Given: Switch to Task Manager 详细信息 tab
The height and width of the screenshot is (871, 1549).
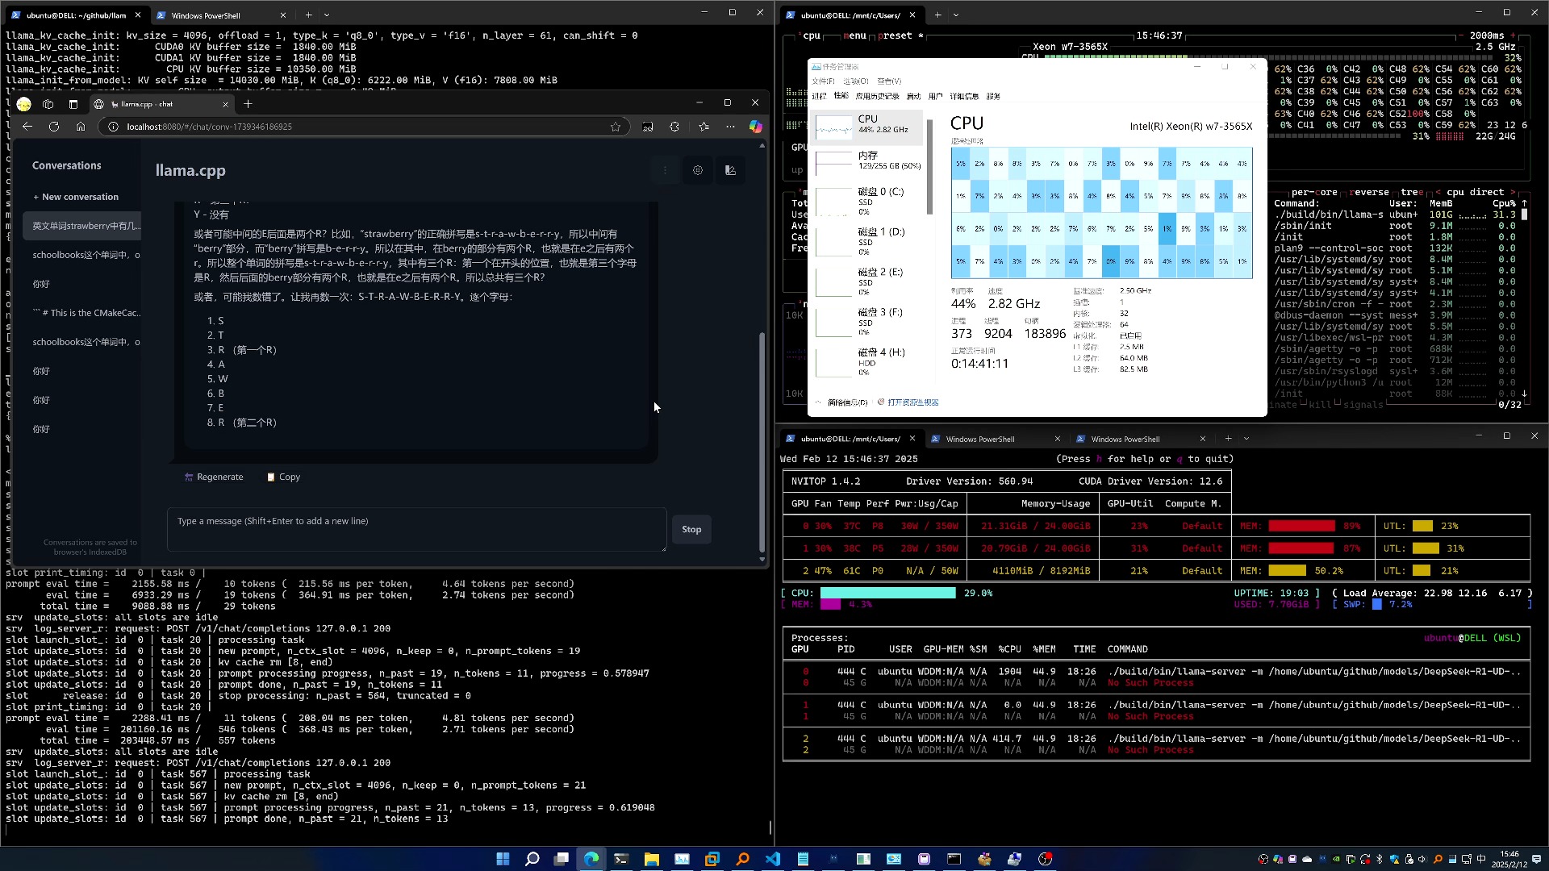Looking at the screenshot, I should pyautogui.click(x=964, y=97).
